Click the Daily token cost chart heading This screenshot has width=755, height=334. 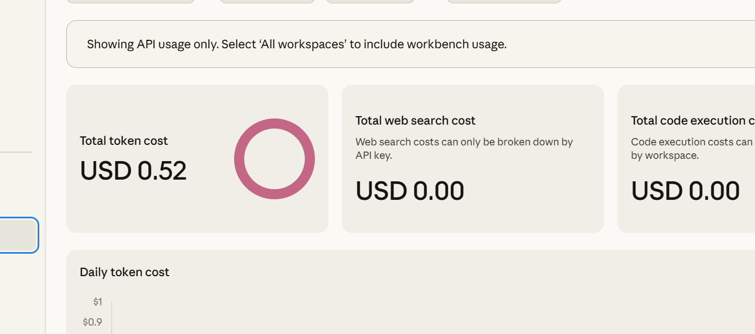point(124,272)
